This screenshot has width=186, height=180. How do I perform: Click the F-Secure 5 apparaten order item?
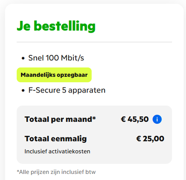click(67, 90)
